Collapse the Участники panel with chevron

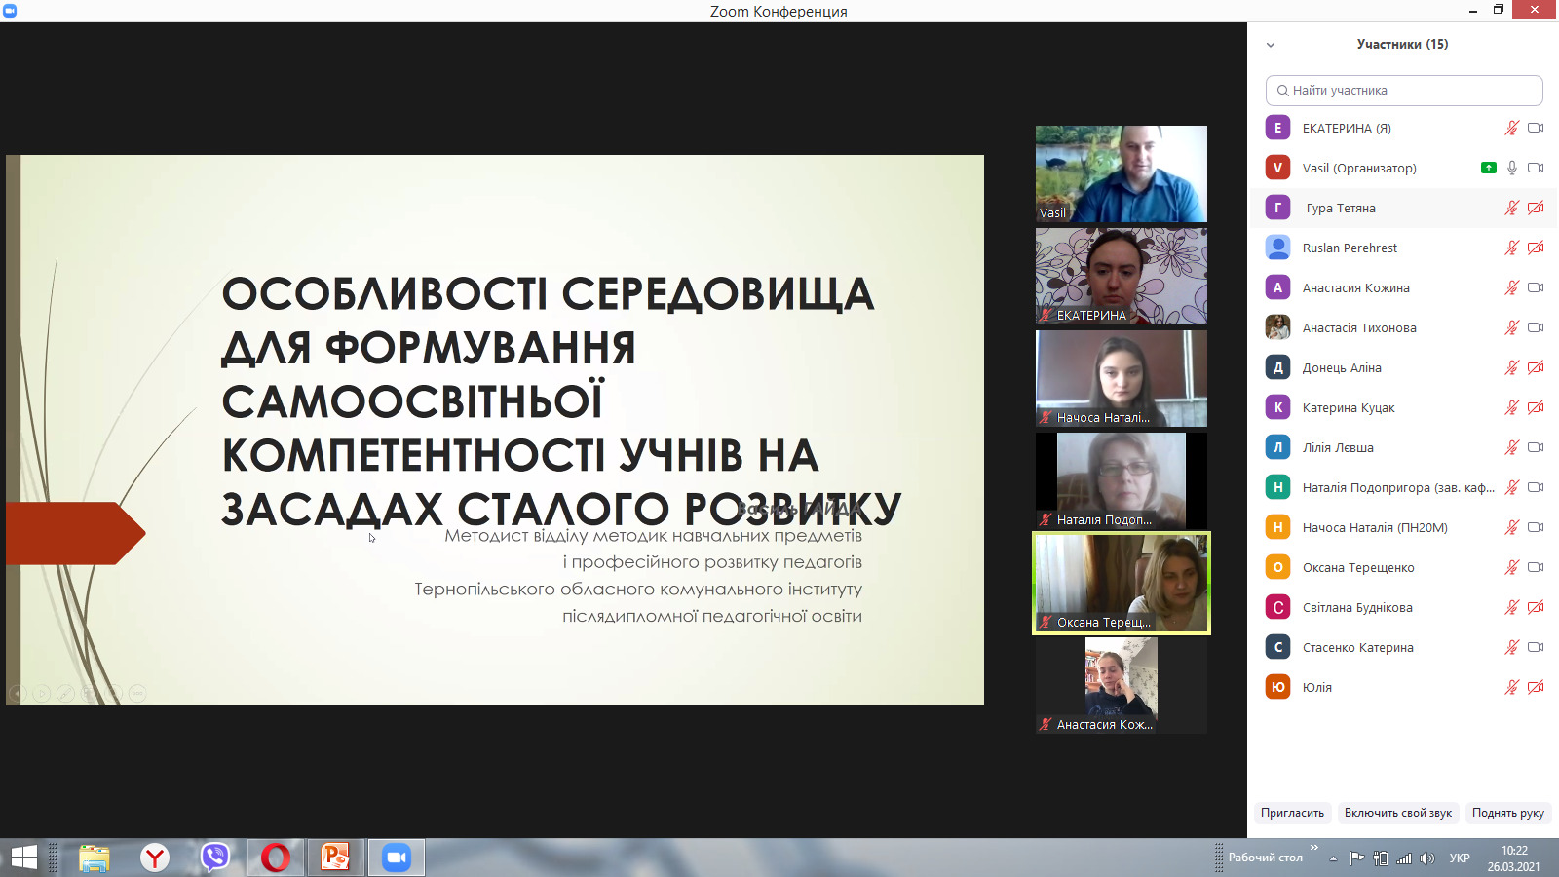tap(1271, 45)
